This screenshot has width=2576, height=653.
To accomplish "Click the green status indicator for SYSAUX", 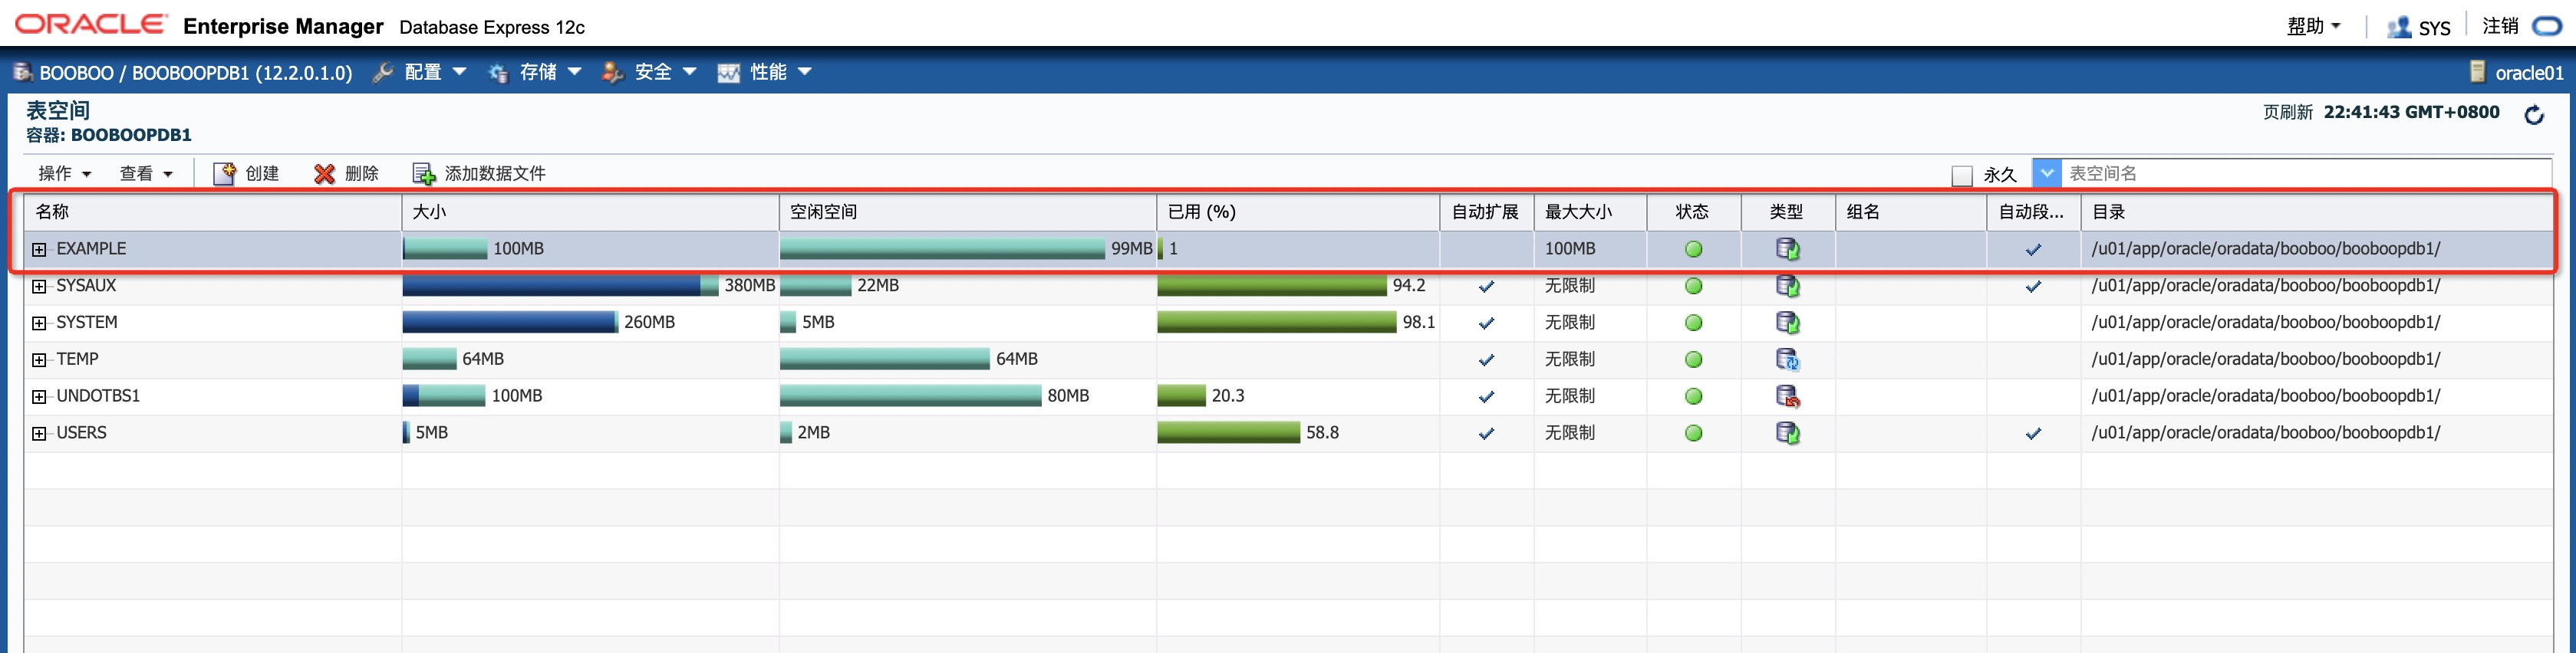I will point(1693,287).
